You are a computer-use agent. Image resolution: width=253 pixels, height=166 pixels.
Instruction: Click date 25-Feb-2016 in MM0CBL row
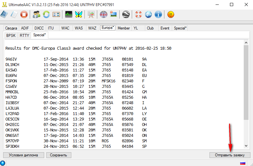(x=56, y=92)
